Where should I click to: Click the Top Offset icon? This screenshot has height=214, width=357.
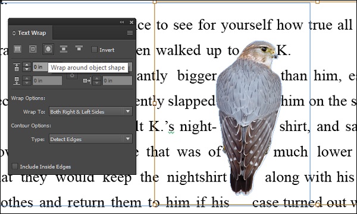17,67
